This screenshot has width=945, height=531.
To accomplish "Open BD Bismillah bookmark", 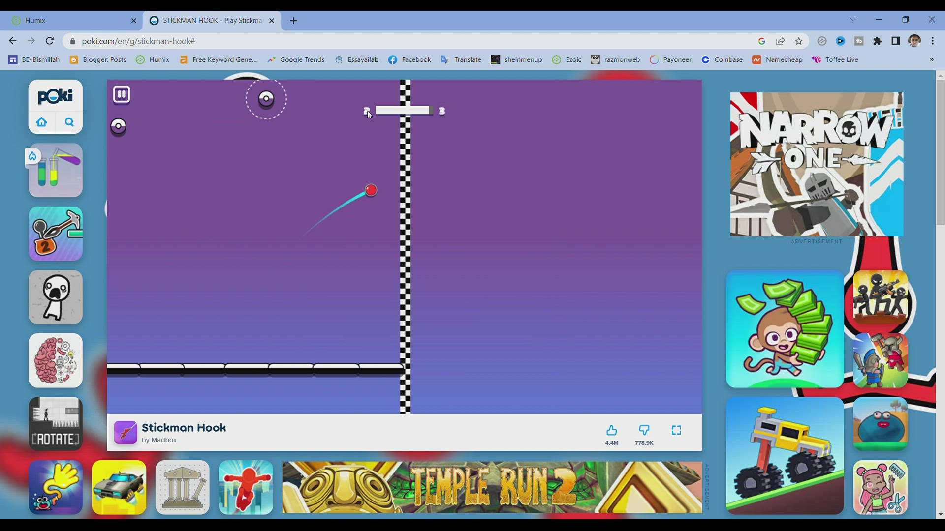I will (x=34, y=59).
